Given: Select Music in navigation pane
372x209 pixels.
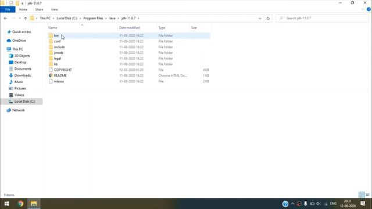Looking at the screenshot, I should pos(19,82).
